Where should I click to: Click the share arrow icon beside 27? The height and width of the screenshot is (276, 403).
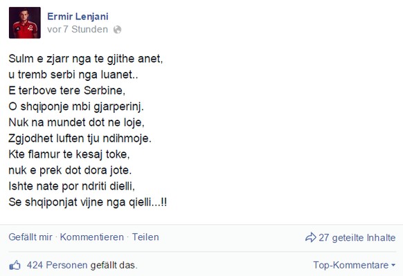coord(310,237)
